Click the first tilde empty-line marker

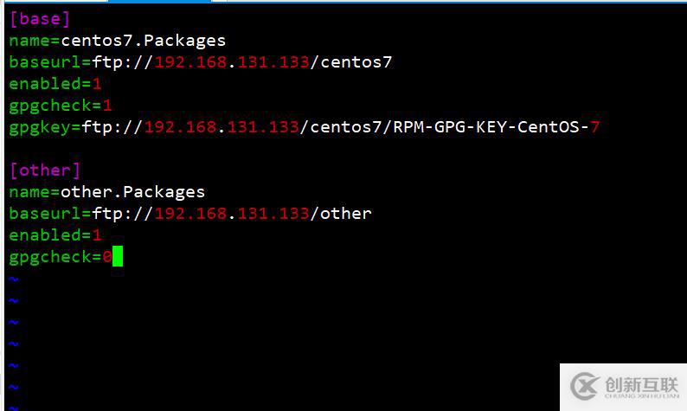14,279
